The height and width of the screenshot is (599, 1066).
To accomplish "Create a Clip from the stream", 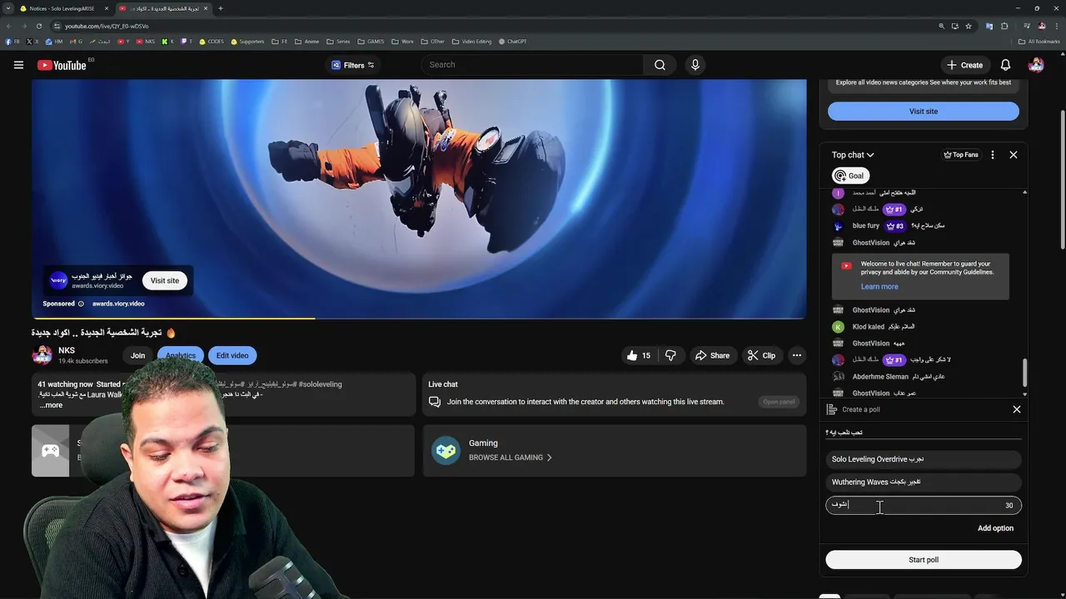I will point(761,355).
